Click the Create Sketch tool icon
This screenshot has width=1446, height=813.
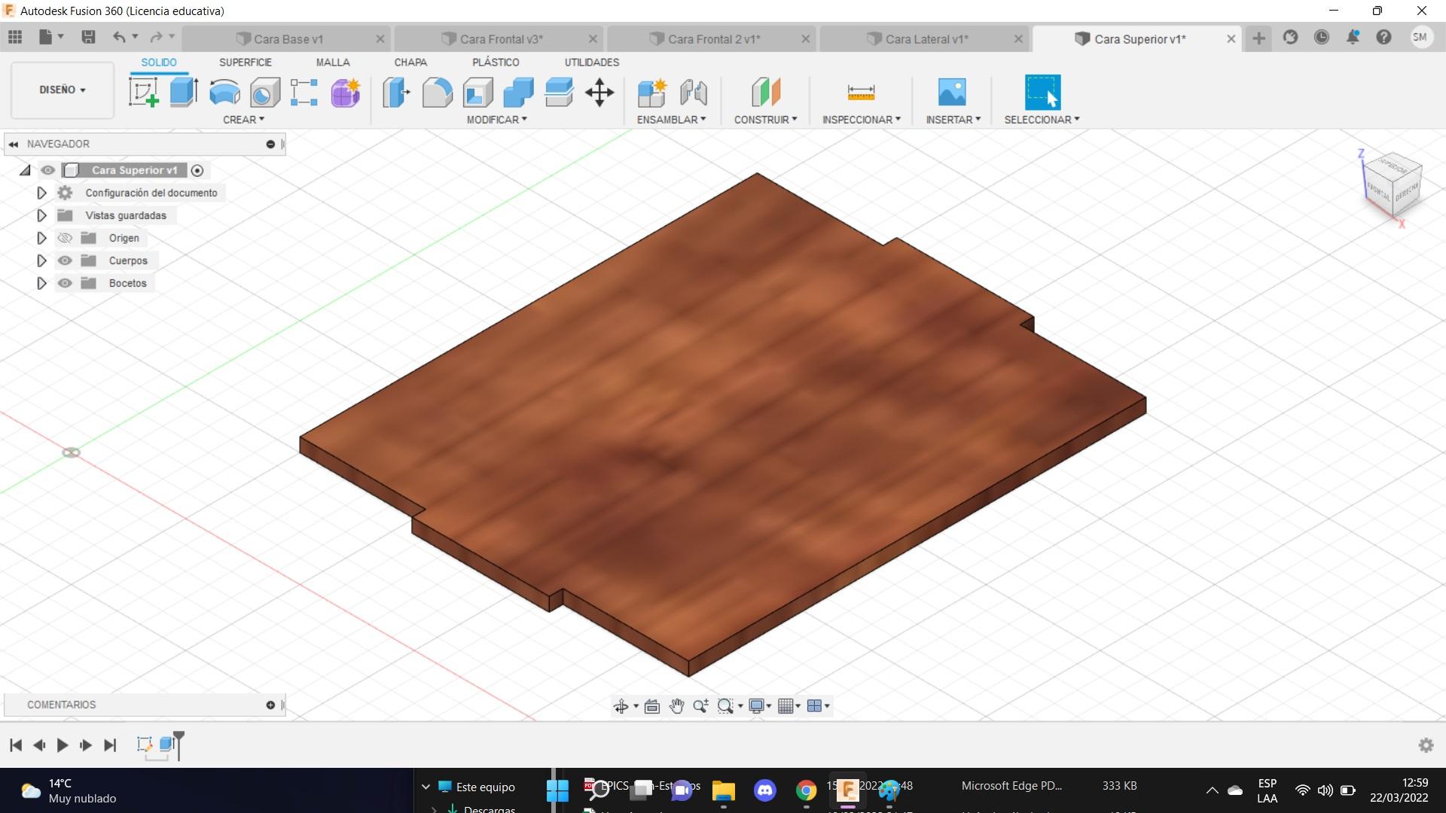tap(143, 93)
